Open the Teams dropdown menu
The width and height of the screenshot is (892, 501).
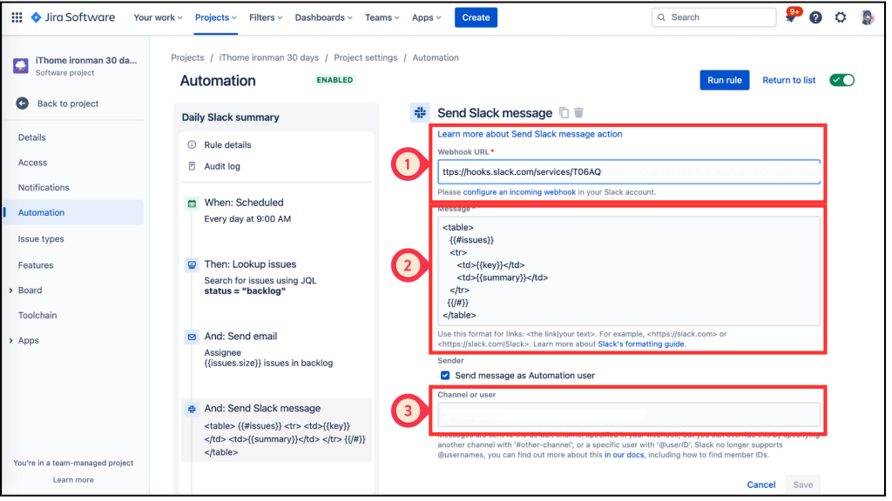(x=382, y=17)
